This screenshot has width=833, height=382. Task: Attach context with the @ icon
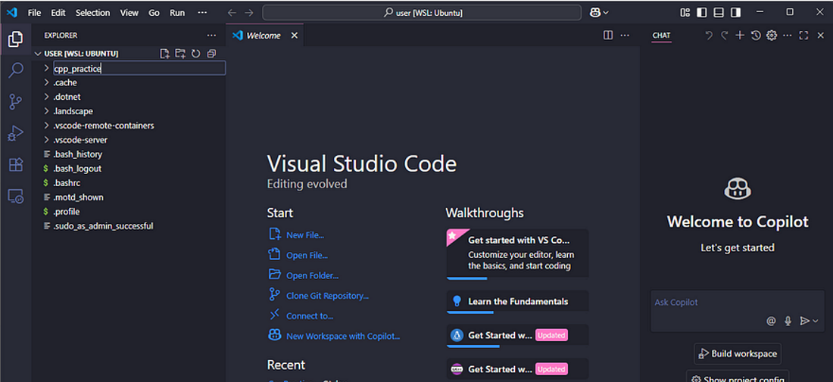click(771, 321)
